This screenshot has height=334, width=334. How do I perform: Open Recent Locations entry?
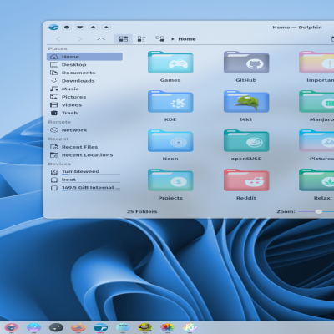(84, 155)
